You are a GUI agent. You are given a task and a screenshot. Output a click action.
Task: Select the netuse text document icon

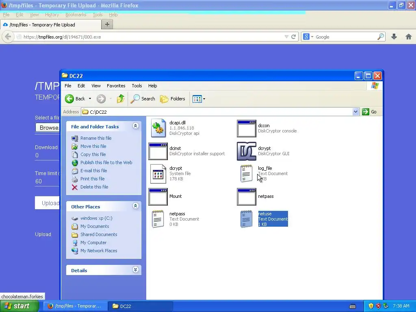click(x=247, y=219)
